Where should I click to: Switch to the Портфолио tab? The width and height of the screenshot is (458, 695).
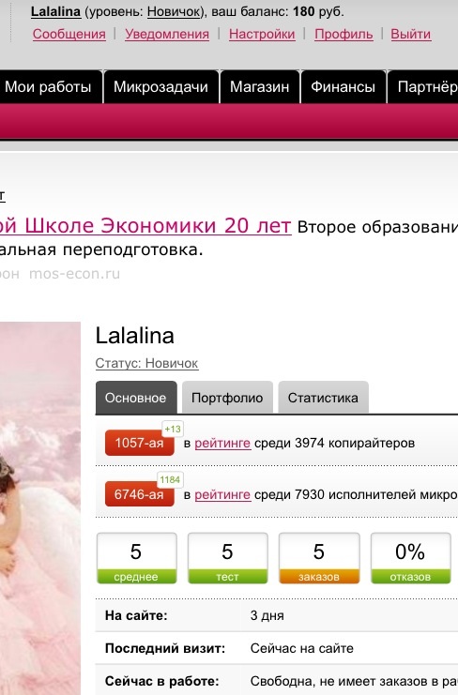227,398
